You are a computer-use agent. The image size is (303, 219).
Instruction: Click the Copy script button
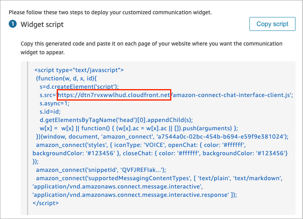[x=272, y=24]
